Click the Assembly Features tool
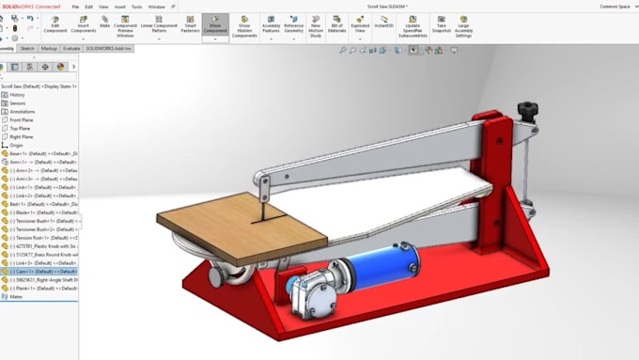639x360 pixels. (271, 24)
